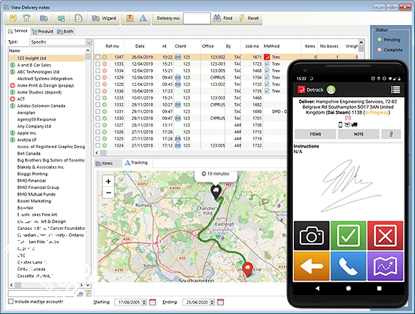Open the delivery Wizard

click(104, 18)
